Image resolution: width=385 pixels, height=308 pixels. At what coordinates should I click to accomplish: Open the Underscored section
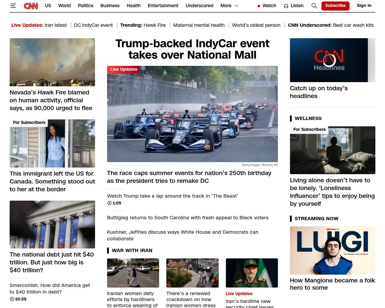click(x=199, y=6)
